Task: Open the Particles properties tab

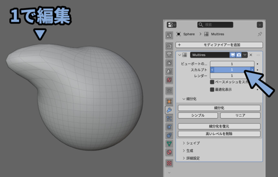Action: coord(169,118)
